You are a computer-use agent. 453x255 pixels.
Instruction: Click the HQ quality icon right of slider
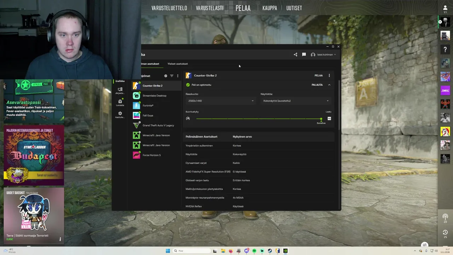(x=329, y=119)
